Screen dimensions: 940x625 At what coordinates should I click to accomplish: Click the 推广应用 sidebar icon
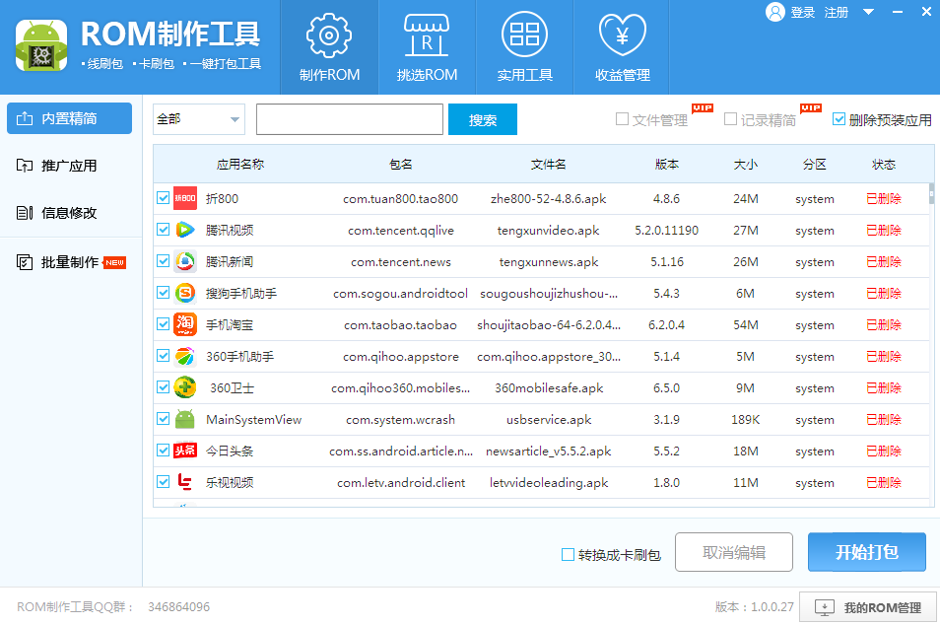click(x=25, y=166)
